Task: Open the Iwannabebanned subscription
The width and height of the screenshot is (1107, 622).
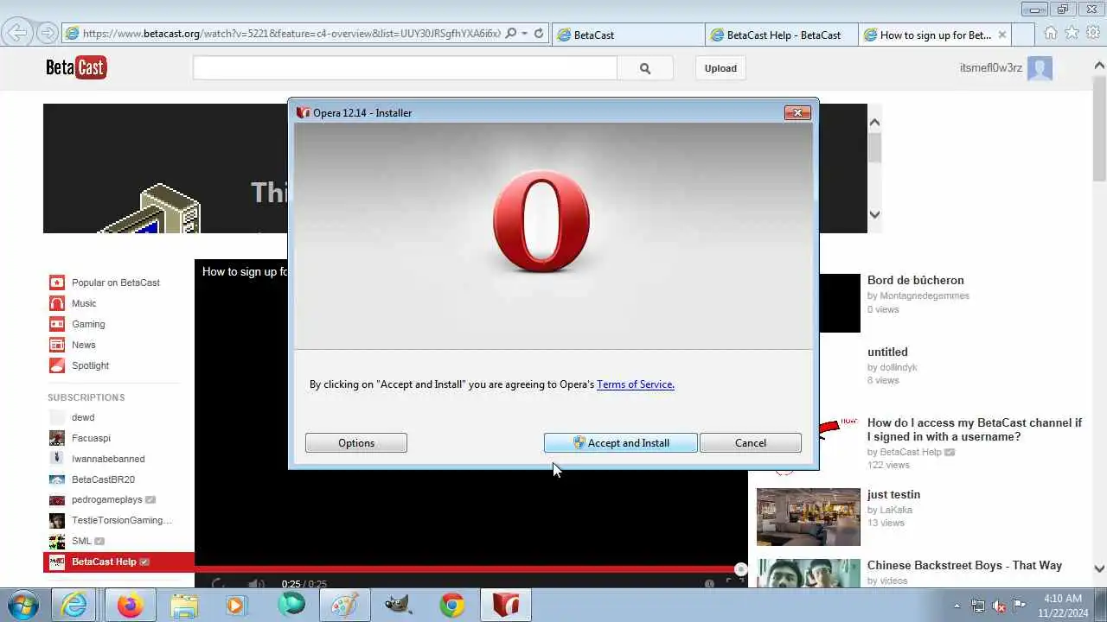Action: tap(108, 459)
